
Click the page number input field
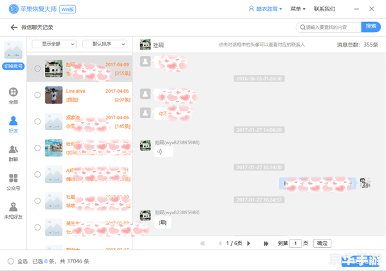click(x=295, y=243)
